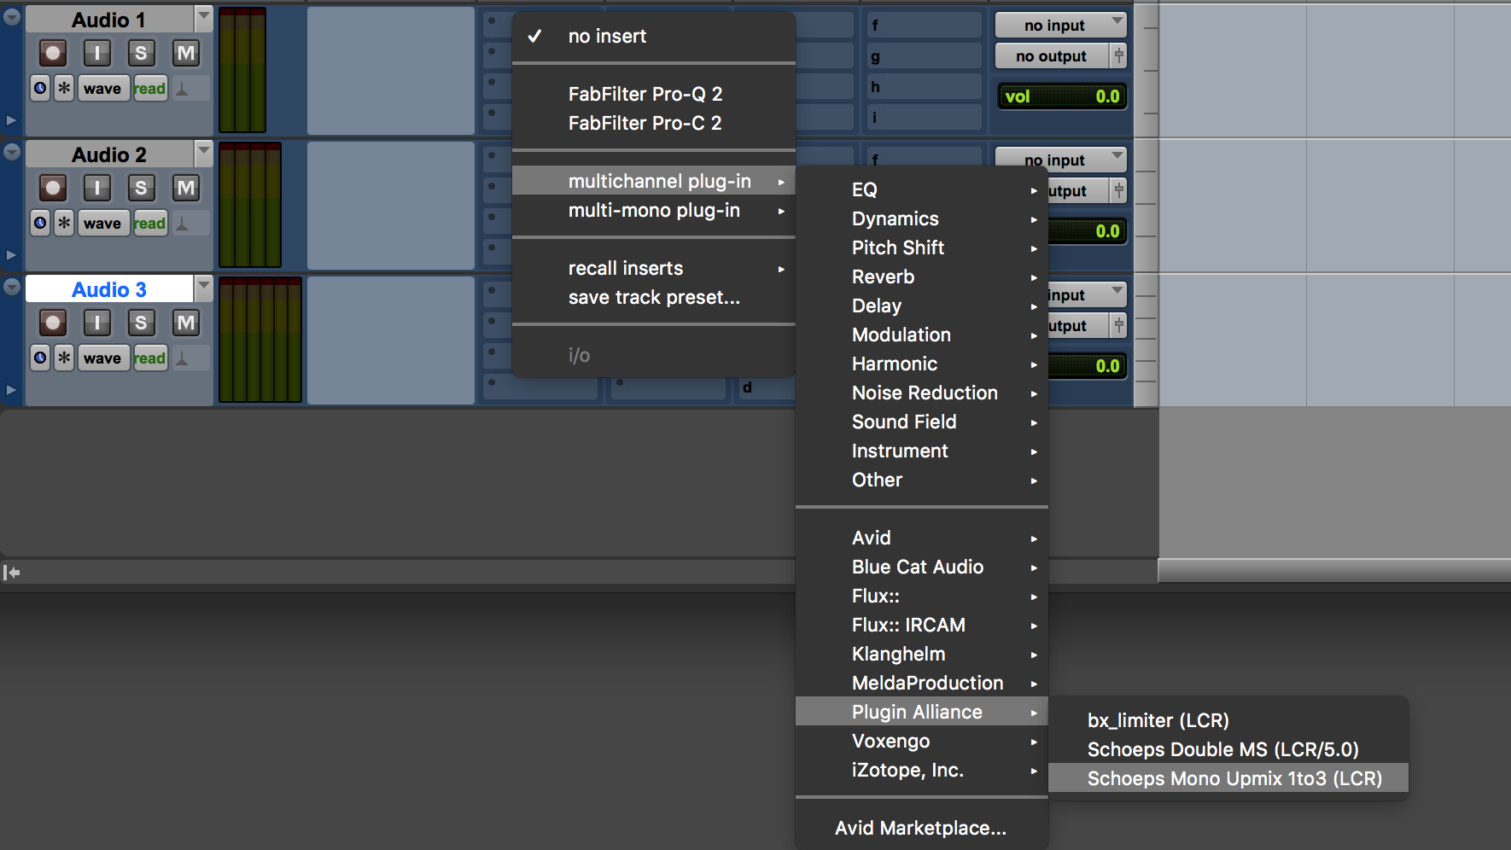The height and width of the screenshot is (850, 1511).
Task: Record-enable the Audio 3 track
Action: click(51, 323)
